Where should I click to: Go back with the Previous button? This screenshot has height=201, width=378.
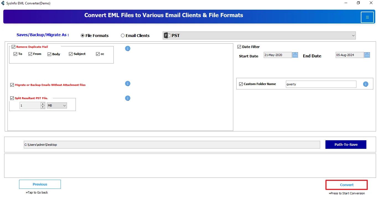click(x=40, y=184)
